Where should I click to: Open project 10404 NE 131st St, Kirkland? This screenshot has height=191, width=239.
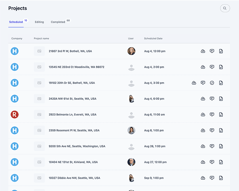pos(73,162)
